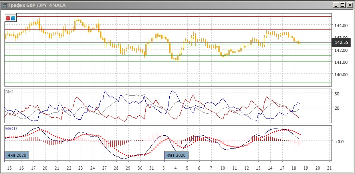Click date label 15 on time axis
The image size is (355, 174).
9,168
